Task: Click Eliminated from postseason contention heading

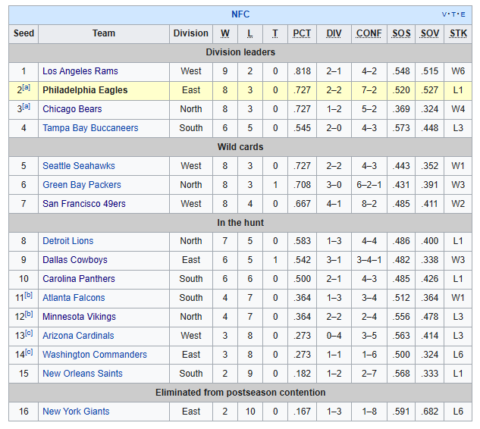Action: pyautogui.click(x=240, y=393)
